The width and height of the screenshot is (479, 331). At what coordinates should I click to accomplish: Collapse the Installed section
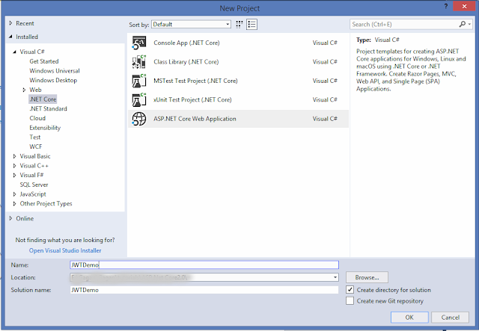point(10,37)
